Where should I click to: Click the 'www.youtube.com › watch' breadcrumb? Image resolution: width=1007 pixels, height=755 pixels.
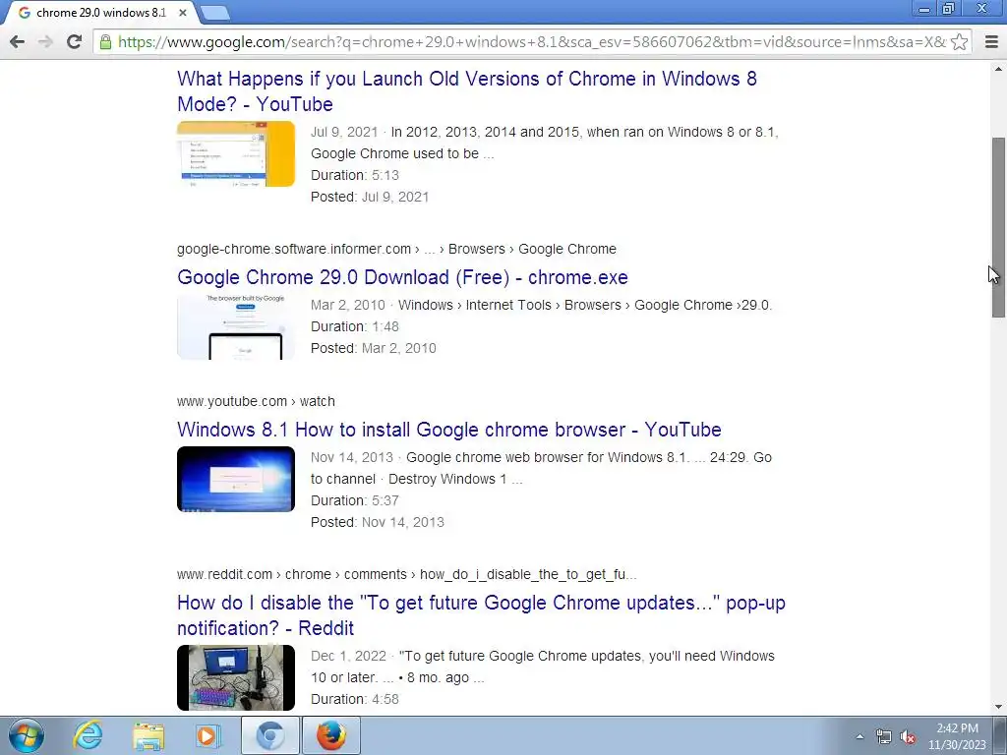pyautogui.click(x=256, y=401)
